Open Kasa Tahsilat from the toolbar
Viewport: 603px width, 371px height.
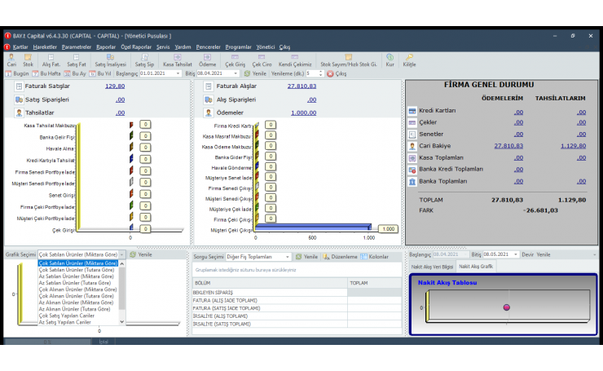point(177,60)
